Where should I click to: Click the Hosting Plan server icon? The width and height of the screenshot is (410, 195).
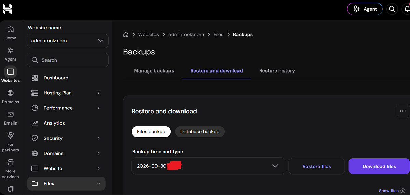[35, 93]
